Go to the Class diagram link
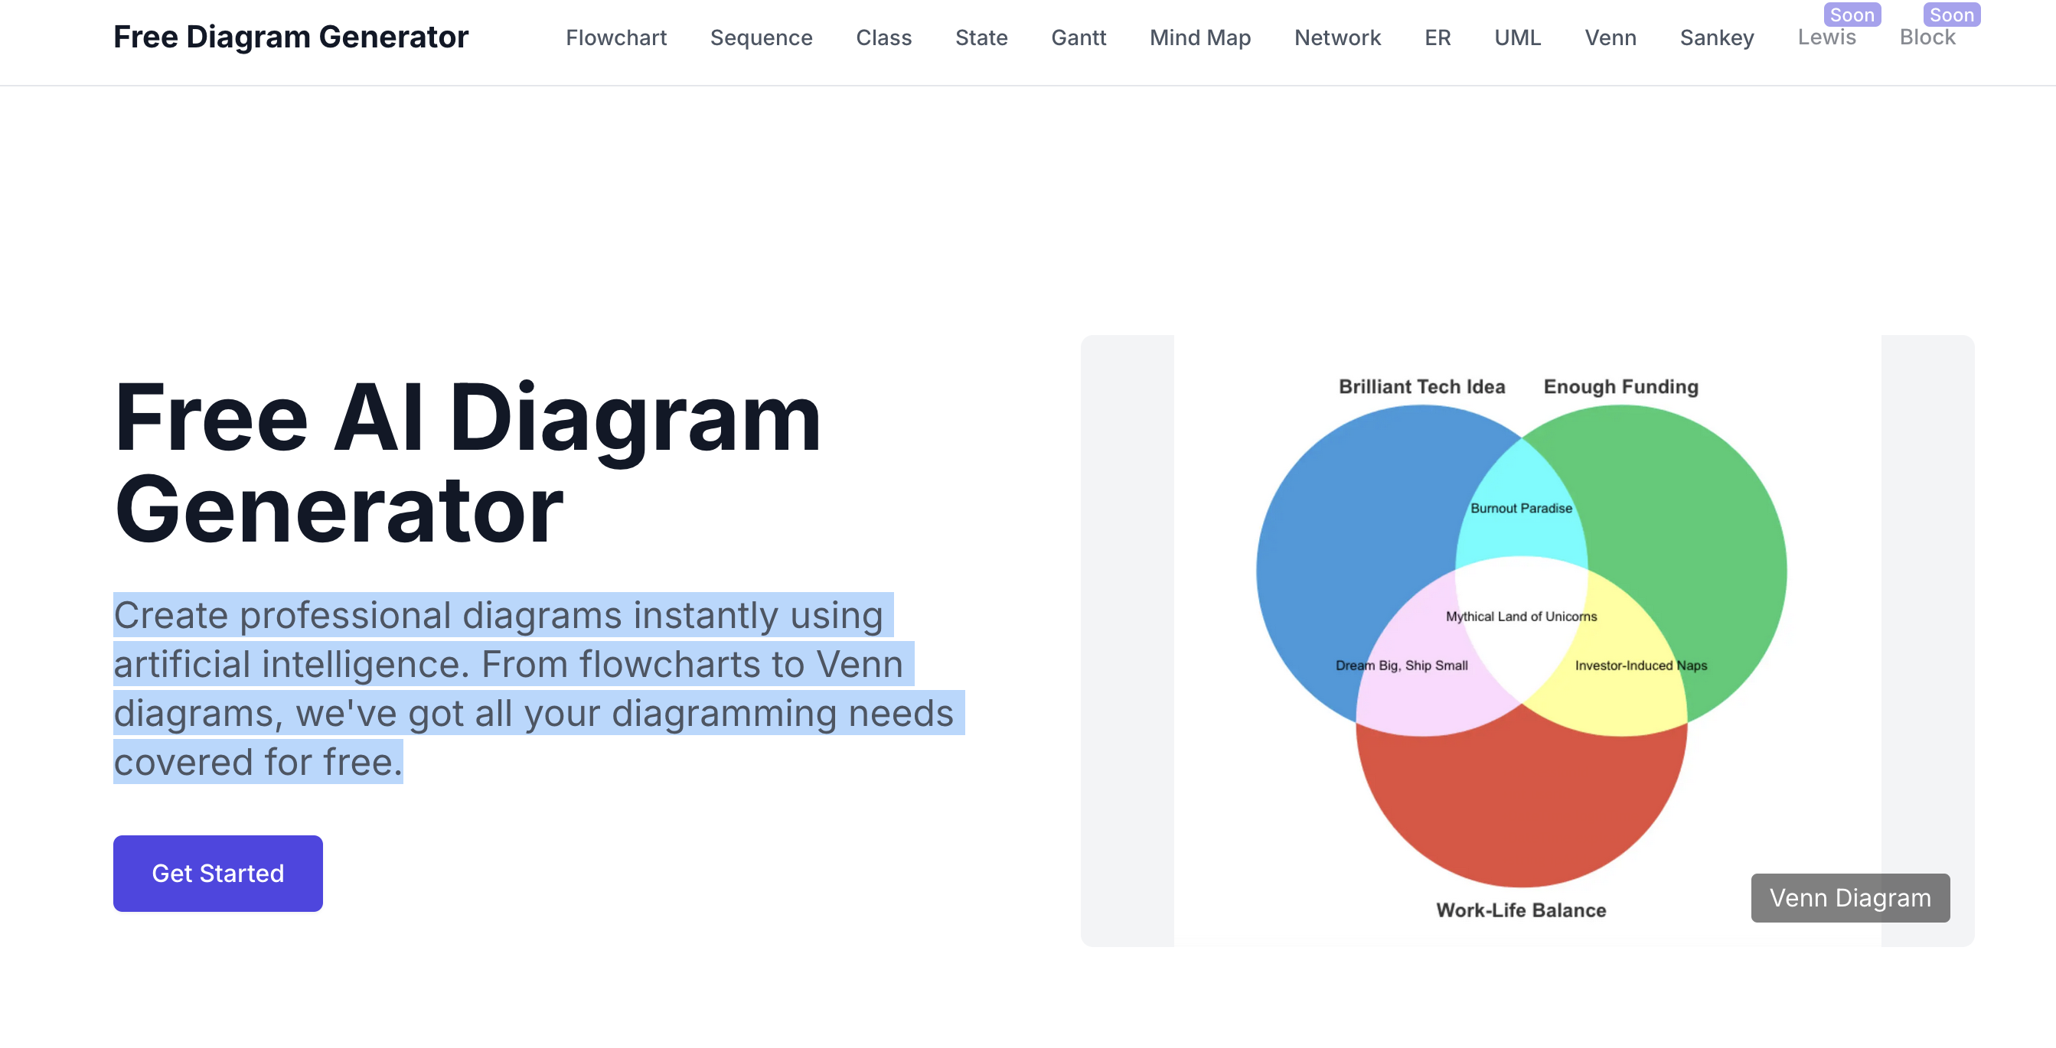 click(883, 37)
